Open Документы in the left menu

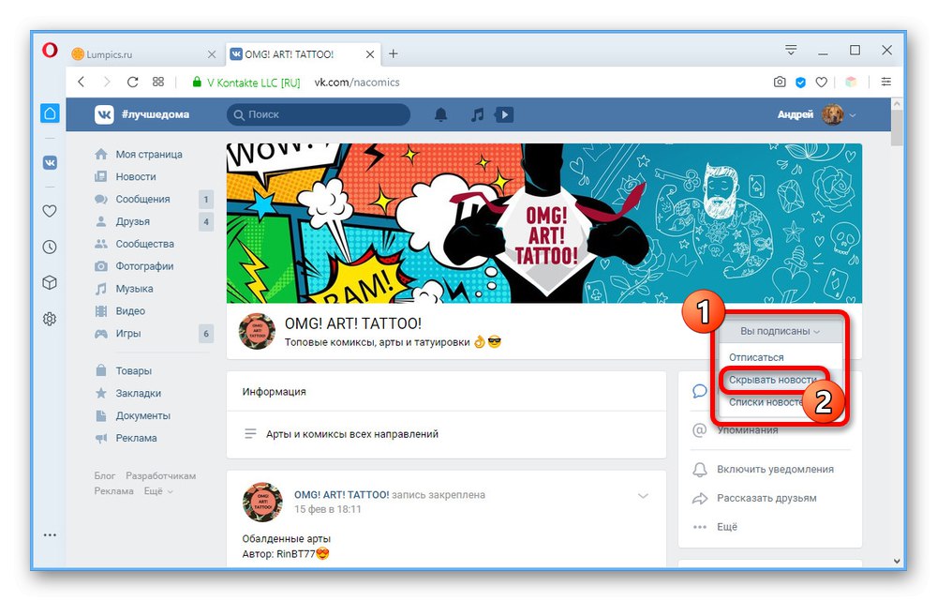(142, 415)
